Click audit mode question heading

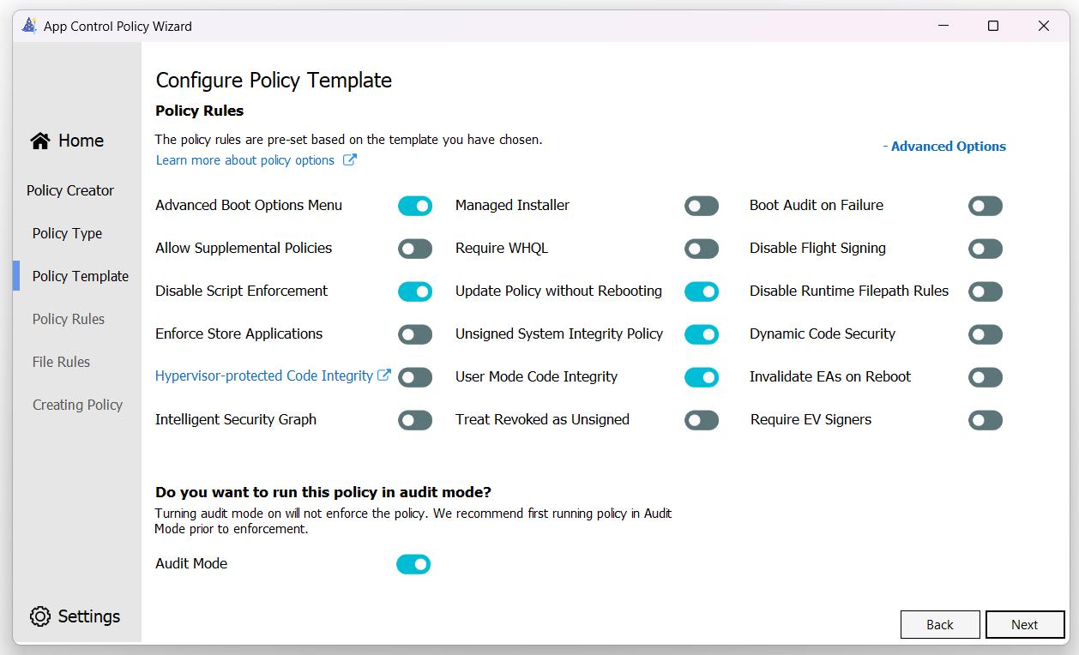323,492
